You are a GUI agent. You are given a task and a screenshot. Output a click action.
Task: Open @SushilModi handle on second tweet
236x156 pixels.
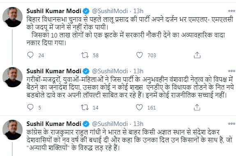110,71
